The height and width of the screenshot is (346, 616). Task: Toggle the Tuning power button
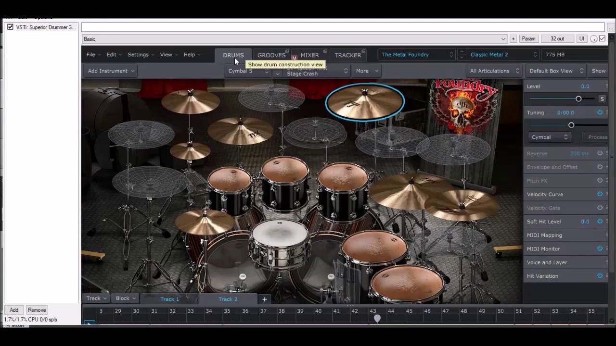tap(600, 112)
